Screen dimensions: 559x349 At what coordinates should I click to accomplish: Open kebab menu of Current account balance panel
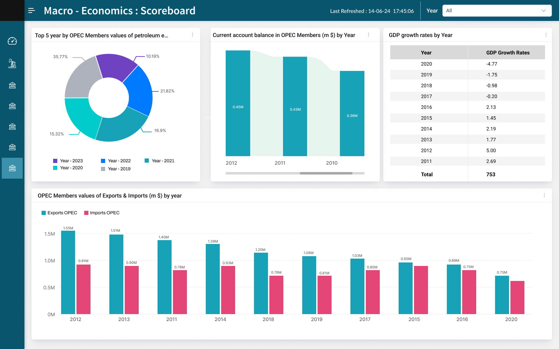tap(369, 35)
